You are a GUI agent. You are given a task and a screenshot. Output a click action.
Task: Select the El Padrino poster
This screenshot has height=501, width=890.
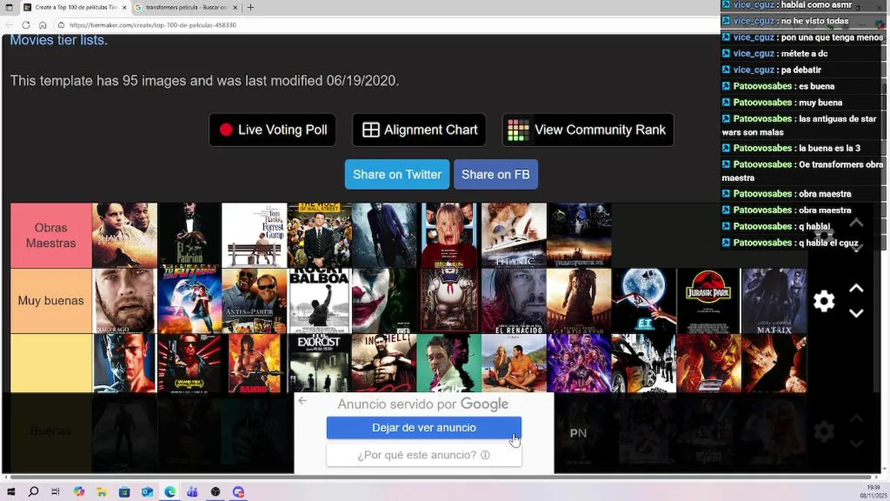[x=189, y=235]
